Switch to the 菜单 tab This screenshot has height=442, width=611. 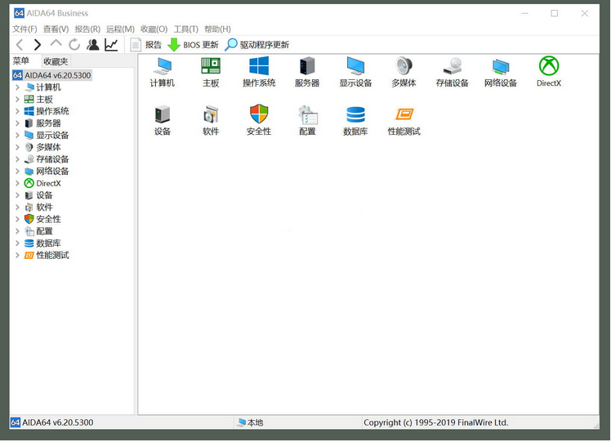(21, 60)
